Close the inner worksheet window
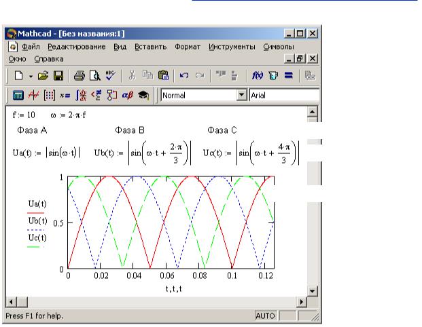This screenshot has height=327, width=422. coord(312,58)
